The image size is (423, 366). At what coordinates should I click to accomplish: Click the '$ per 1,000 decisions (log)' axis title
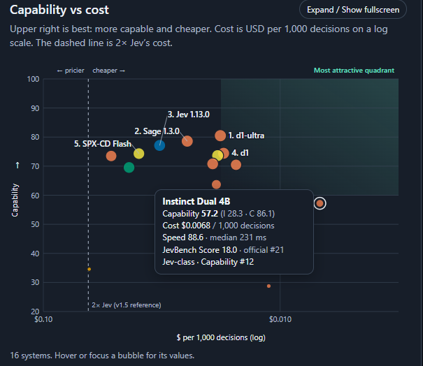(x=221, y=337)
